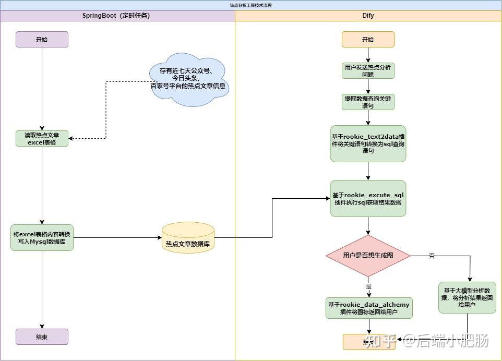Select the 用户是否想生成图 decision diamond
The image size is (502, 361).
tap(368, 256)
